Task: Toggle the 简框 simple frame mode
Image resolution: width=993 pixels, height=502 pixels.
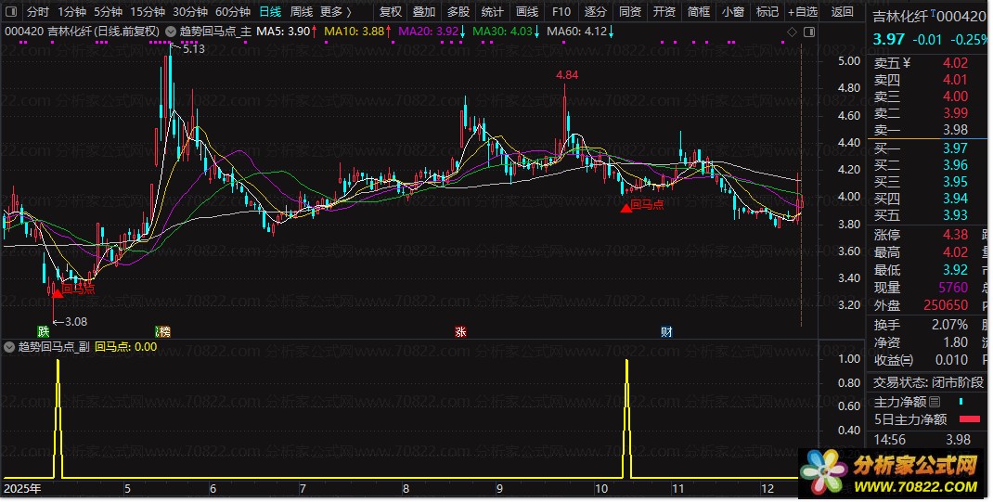Action: pos(699,11)
